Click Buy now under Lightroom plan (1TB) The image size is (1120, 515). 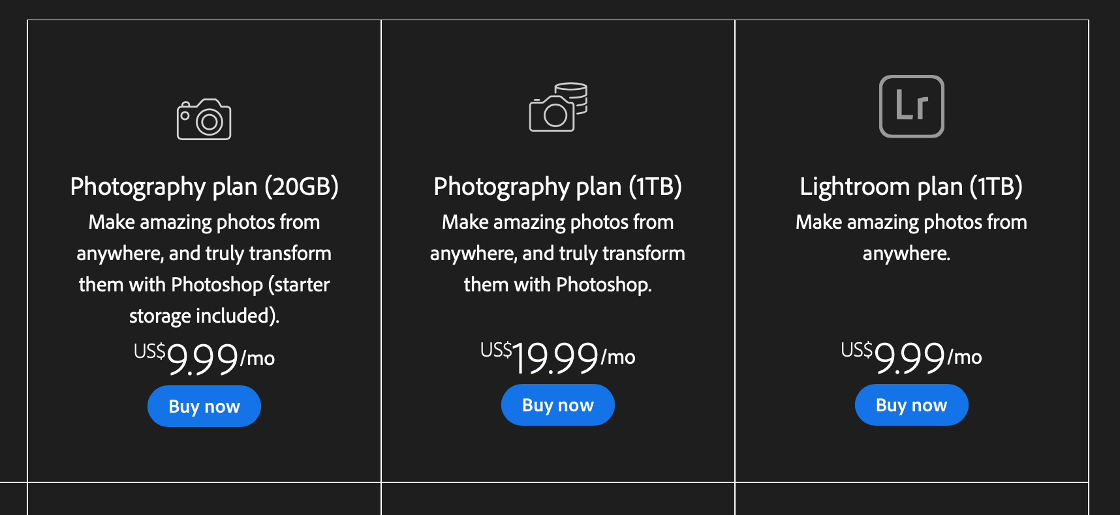(x=911, y=404)
